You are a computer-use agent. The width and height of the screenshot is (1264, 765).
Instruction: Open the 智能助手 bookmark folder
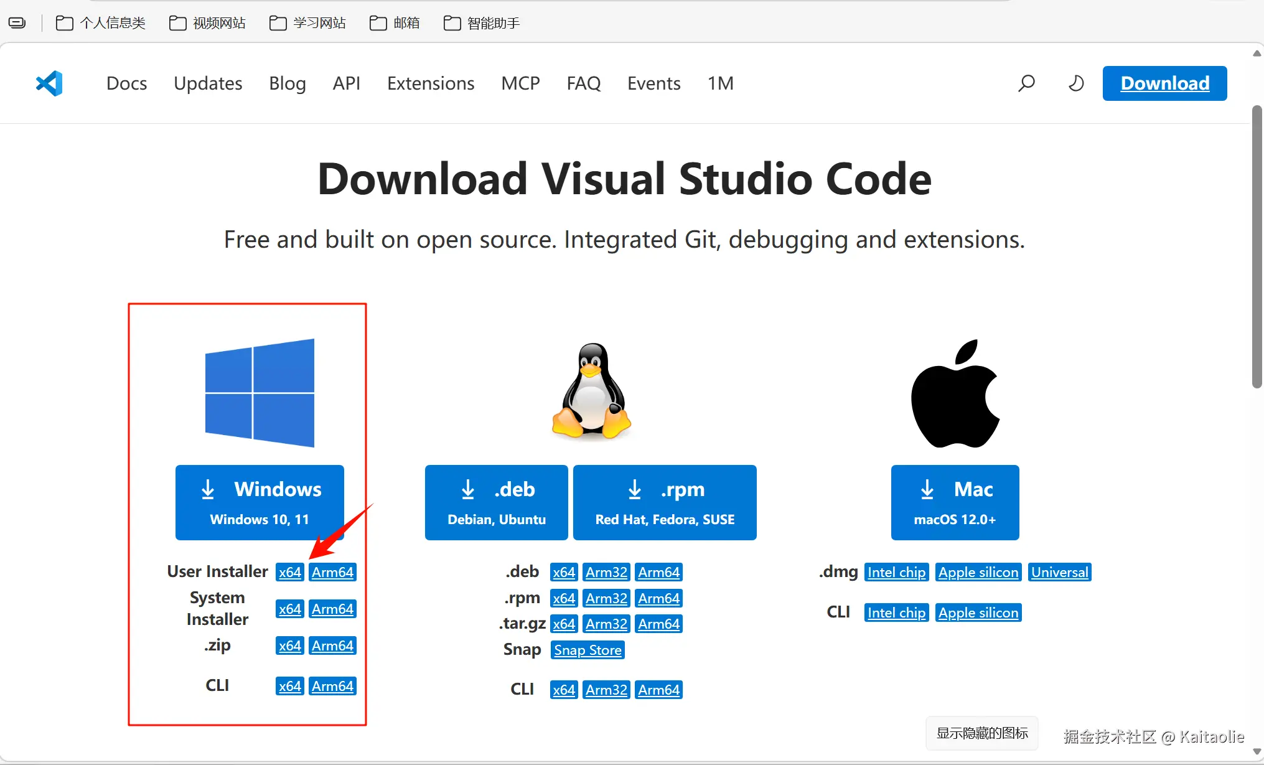(x=482, y=23)
